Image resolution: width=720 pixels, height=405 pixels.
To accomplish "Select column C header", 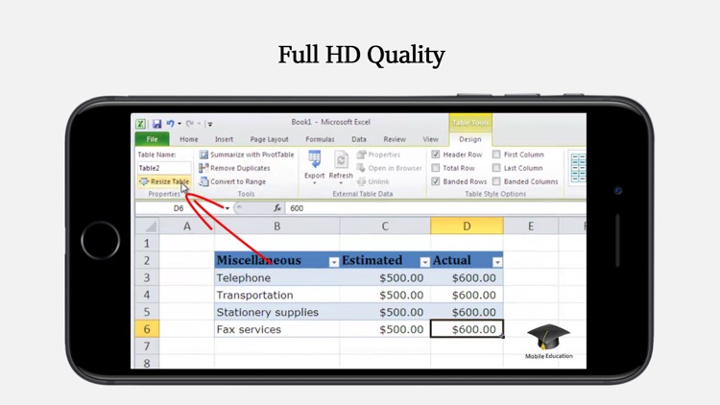I will (385, 226).
